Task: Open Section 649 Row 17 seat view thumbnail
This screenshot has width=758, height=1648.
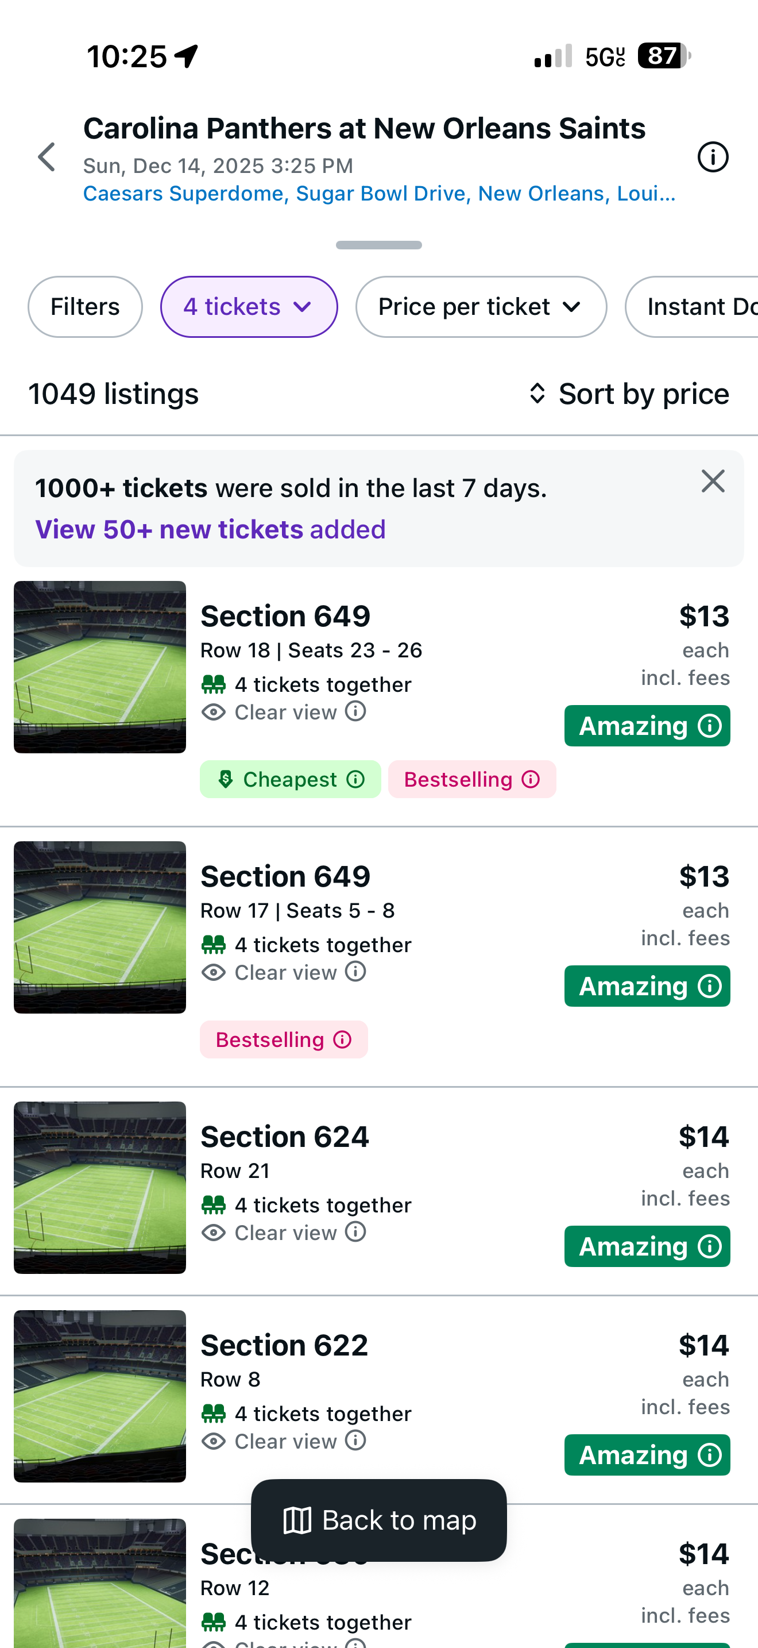Action: 100,927
